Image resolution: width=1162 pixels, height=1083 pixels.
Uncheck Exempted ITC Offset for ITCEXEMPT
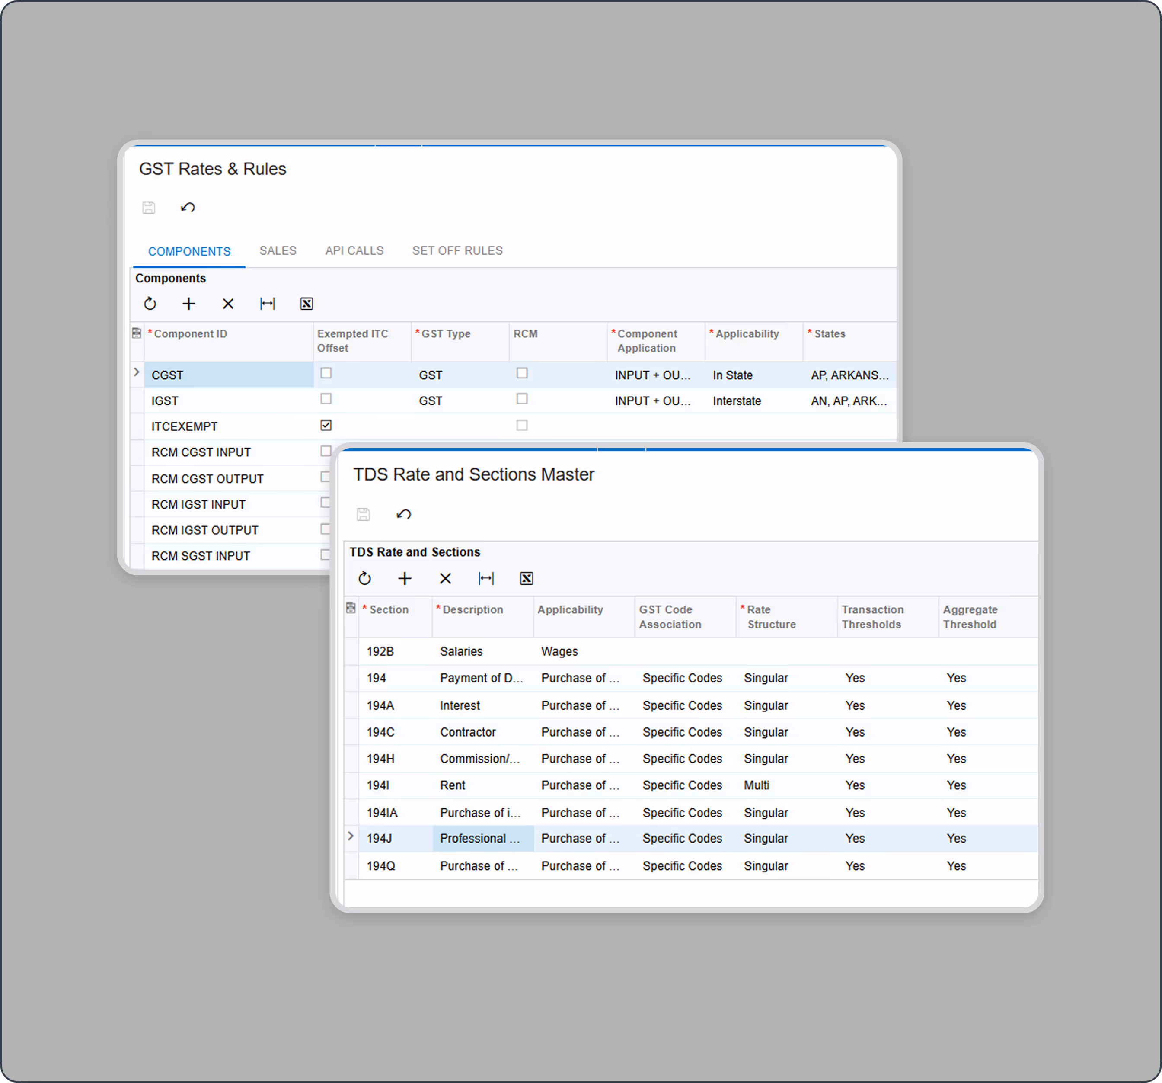[x=326, y=425]
